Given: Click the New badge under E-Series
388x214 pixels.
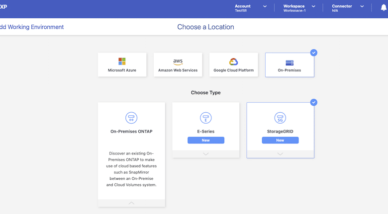Looking at the screenshot, I should 206,140.
